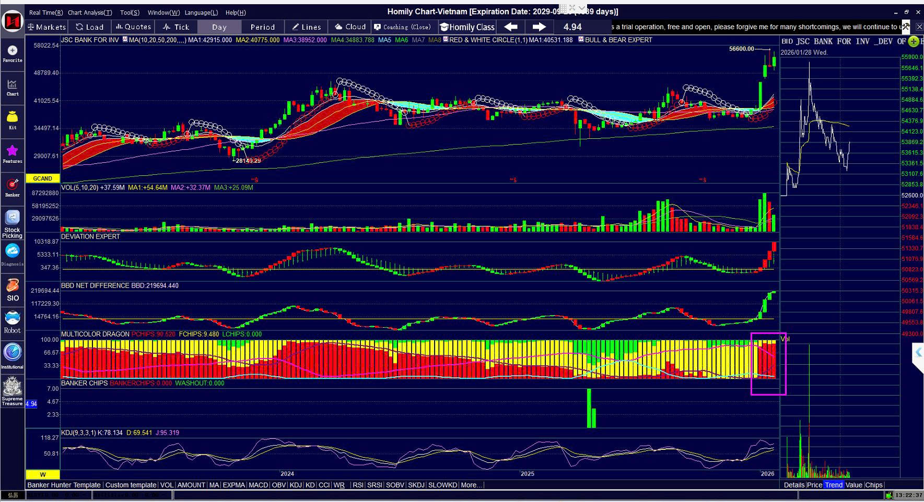Image resolution: width=924 pixels, height=502 pixels.
Task: Click the Kit icon in sidebar
Action: point(13,119)
